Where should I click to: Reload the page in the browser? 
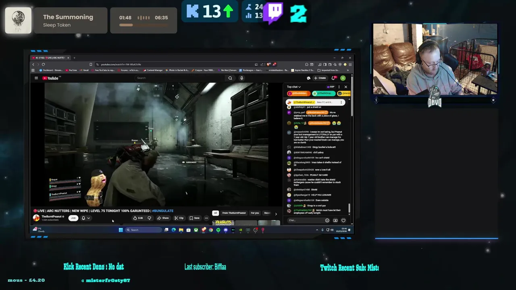(43, 64)
